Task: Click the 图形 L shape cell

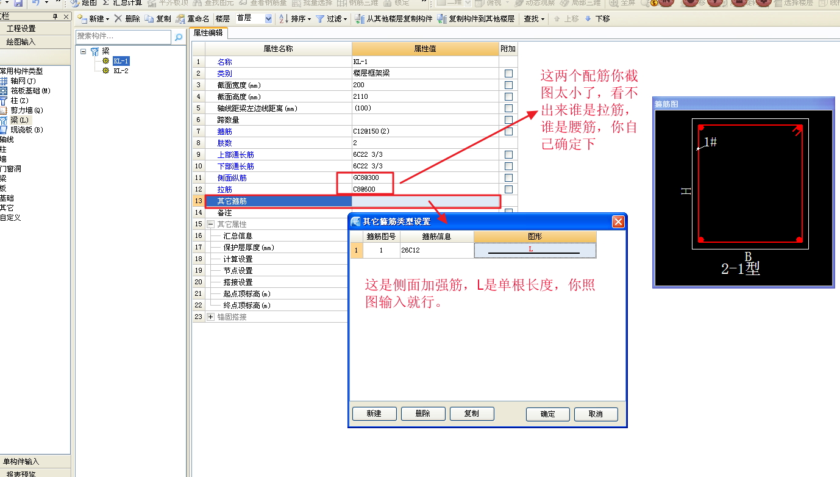Action: coord(535,250)
